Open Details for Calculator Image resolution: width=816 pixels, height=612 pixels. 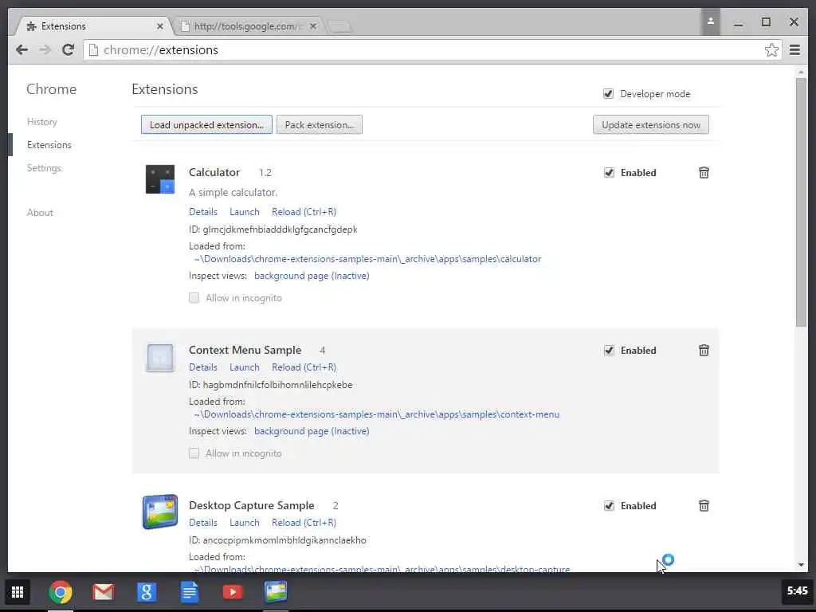point(203,212)
